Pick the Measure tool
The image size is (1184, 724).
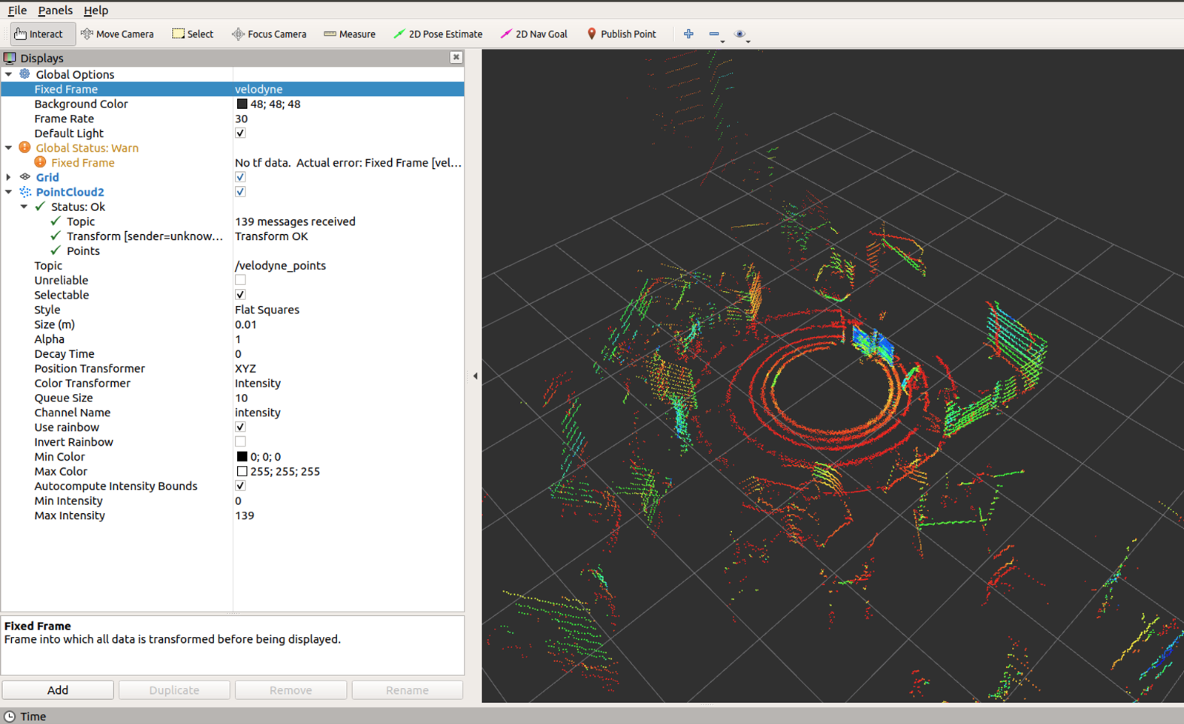coord(349,34)
